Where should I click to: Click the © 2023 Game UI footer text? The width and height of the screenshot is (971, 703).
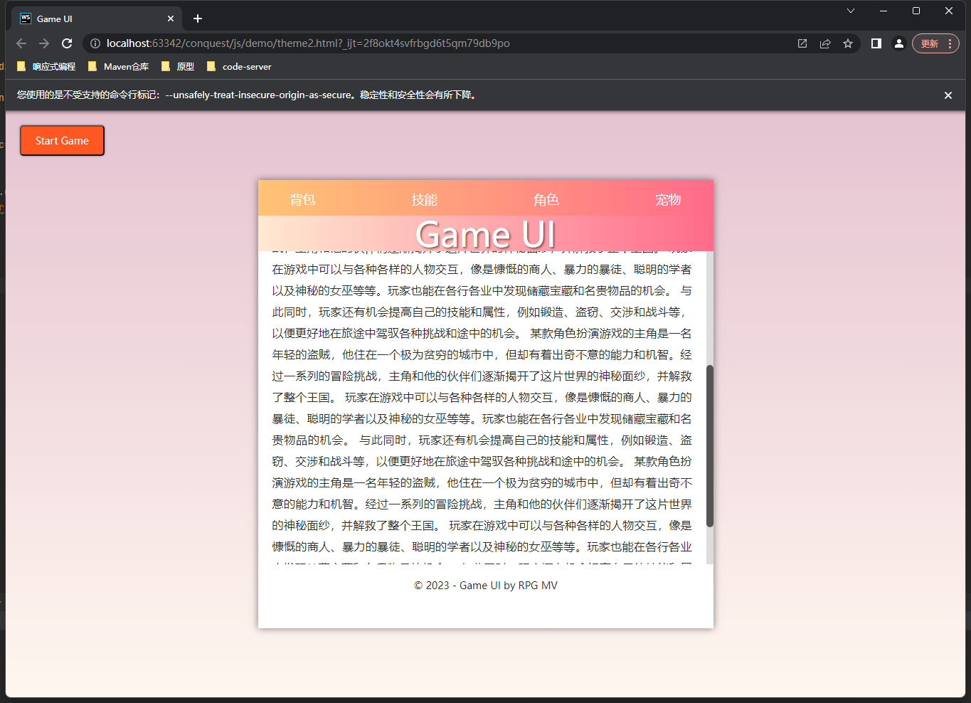(486, 586)
